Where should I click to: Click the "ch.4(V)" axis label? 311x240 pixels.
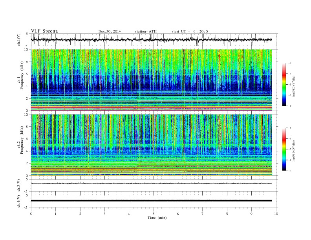coord(19,202)
